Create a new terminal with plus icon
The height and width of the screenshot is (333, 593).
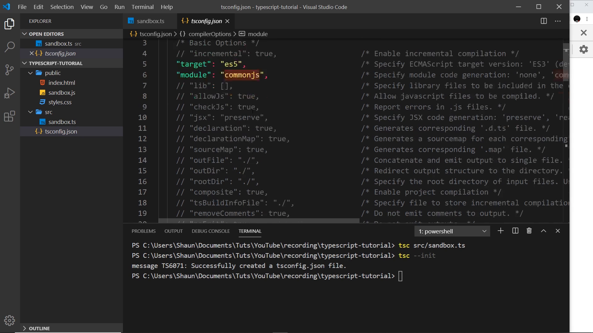(x=501, y=231)
